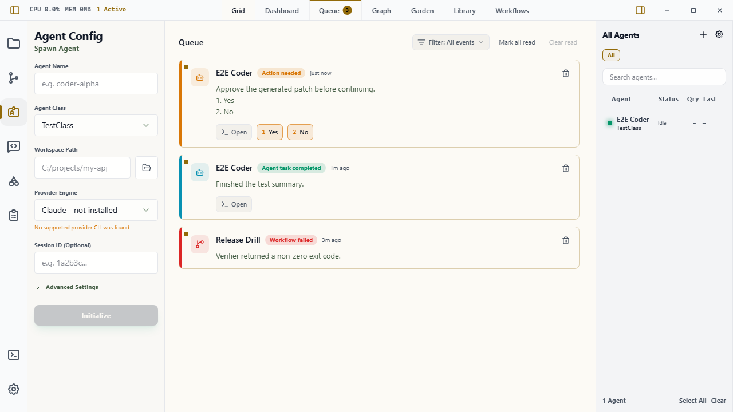Open the clipboard tasks sidebar icon
The image size is (733, 412).
tap(14, 215)
